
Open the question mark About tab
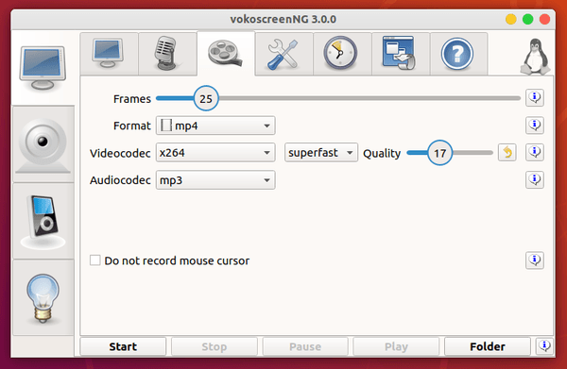458,54
